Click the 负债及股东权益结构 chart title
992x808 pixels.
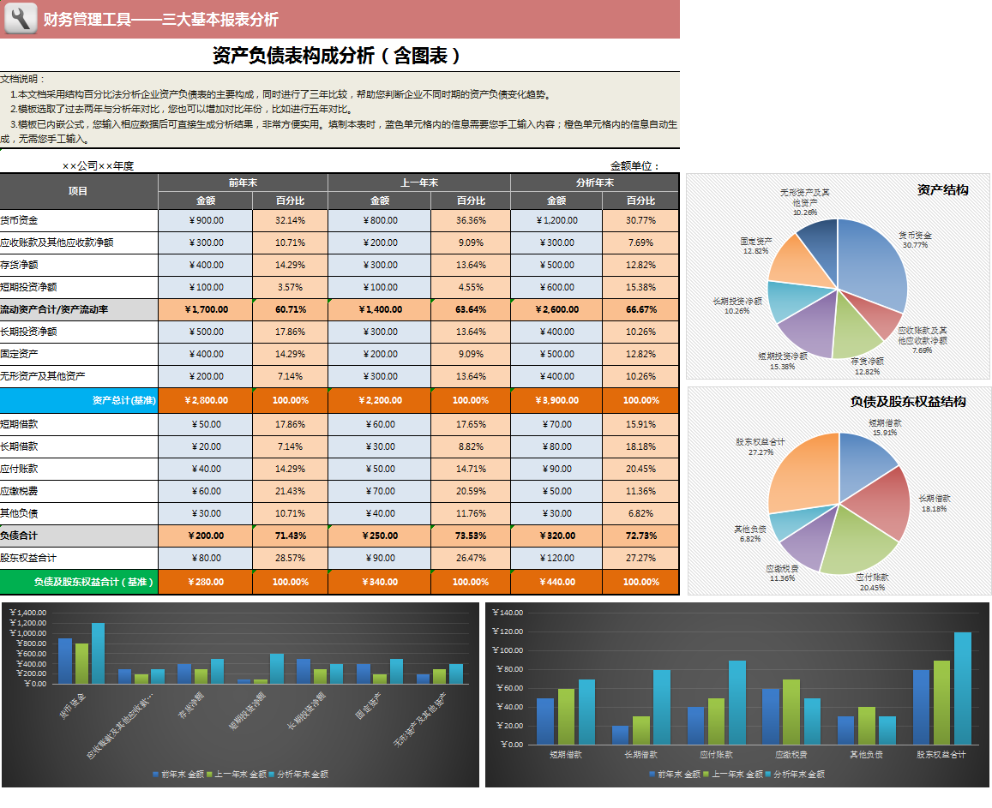click(x=908, y=402)
